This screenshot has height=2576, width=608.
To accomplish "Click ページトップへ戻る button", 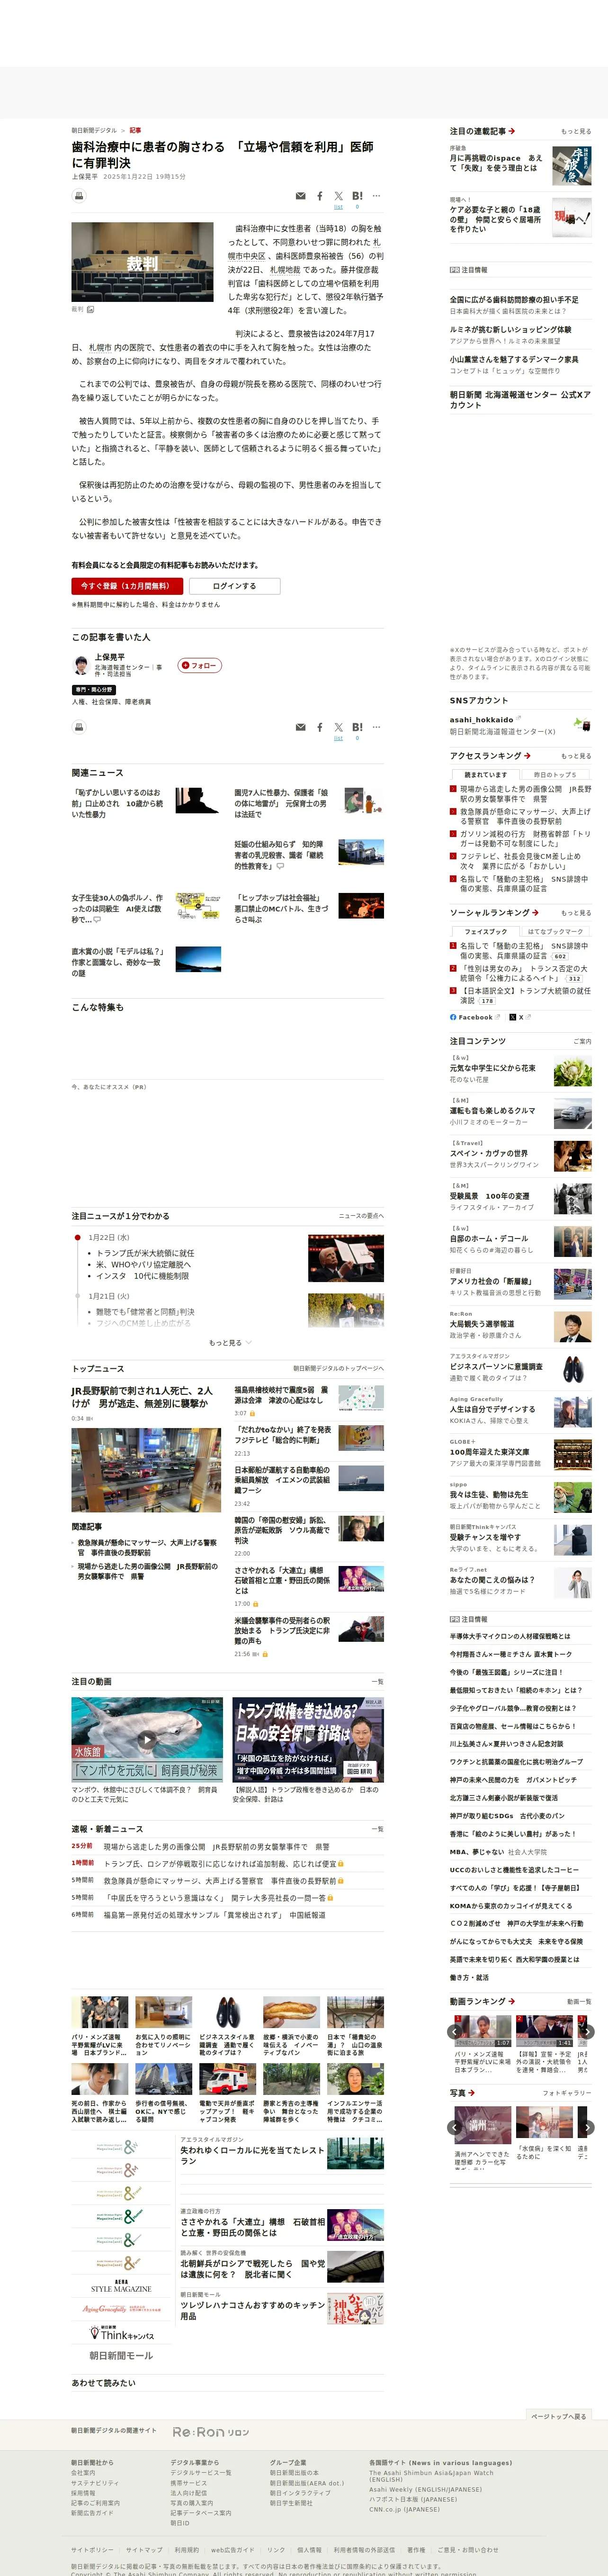I will point(559,2416).
